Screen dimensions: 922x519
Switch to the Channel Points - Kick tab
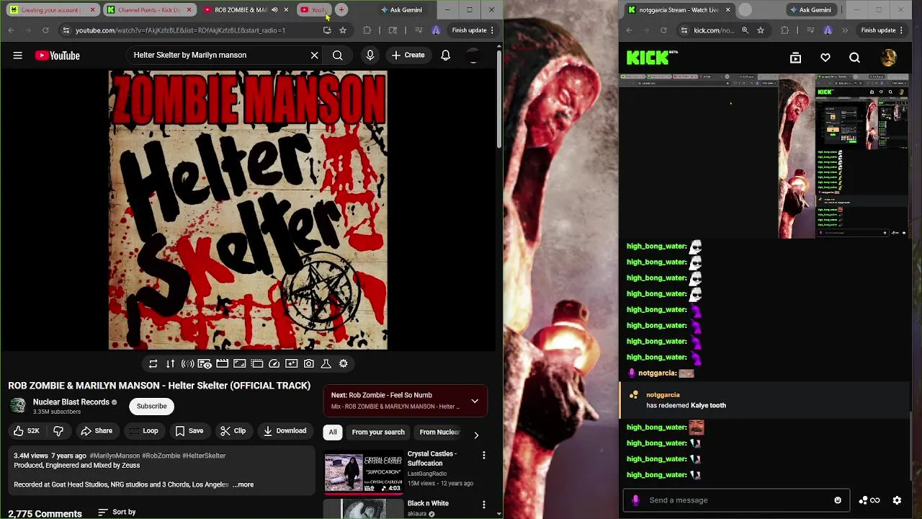(149, 9)
